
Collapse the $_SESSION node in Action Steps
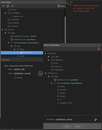tap(5, 13)
